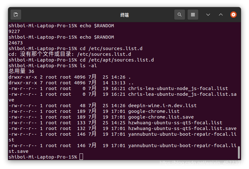Click the down chevron in titlebar
This screenshot has width=249, height=169.
click(208, 15)
